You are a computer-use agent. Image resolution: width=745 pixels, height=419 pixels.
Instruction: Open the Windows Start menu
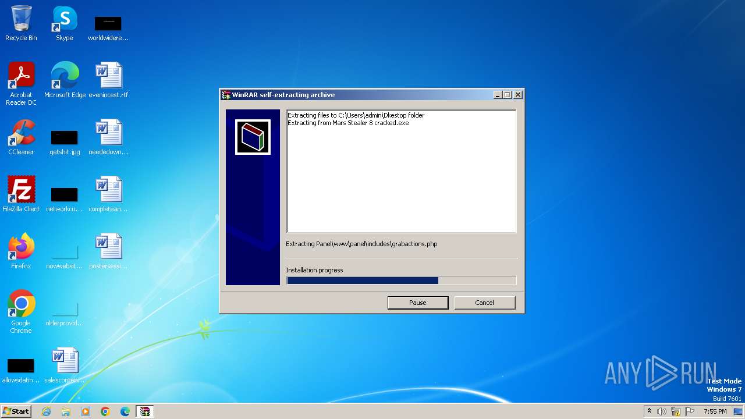pos(16,411)
